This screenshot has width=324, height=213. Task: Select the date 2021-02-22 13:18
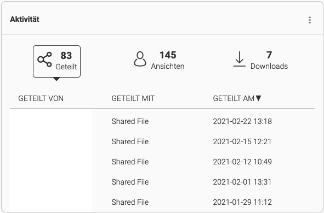242,121
